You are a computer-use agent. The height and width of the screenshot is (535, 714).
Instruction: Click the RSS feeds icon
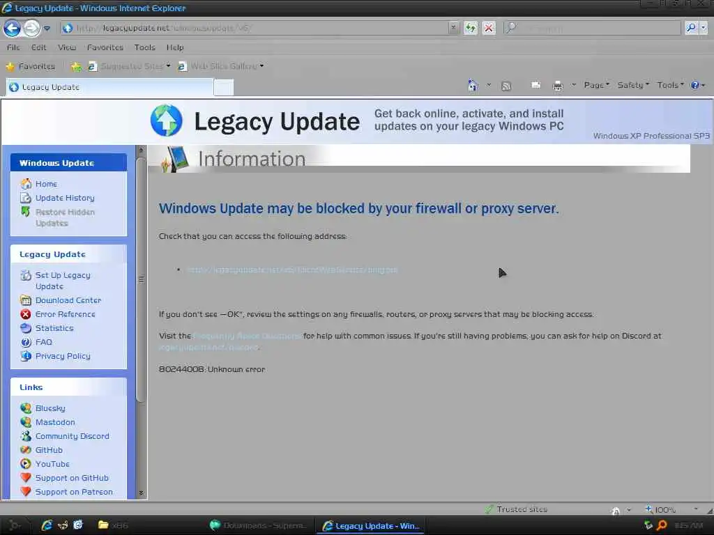tap(506, 86)
